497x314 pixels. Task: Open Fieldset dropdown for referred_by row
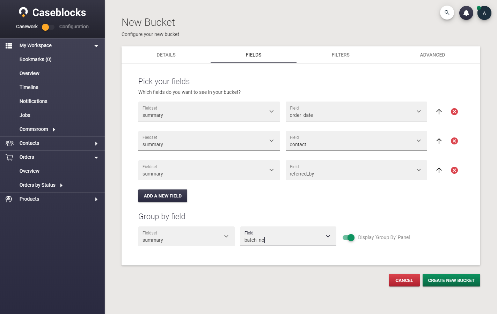click(209, 170)
